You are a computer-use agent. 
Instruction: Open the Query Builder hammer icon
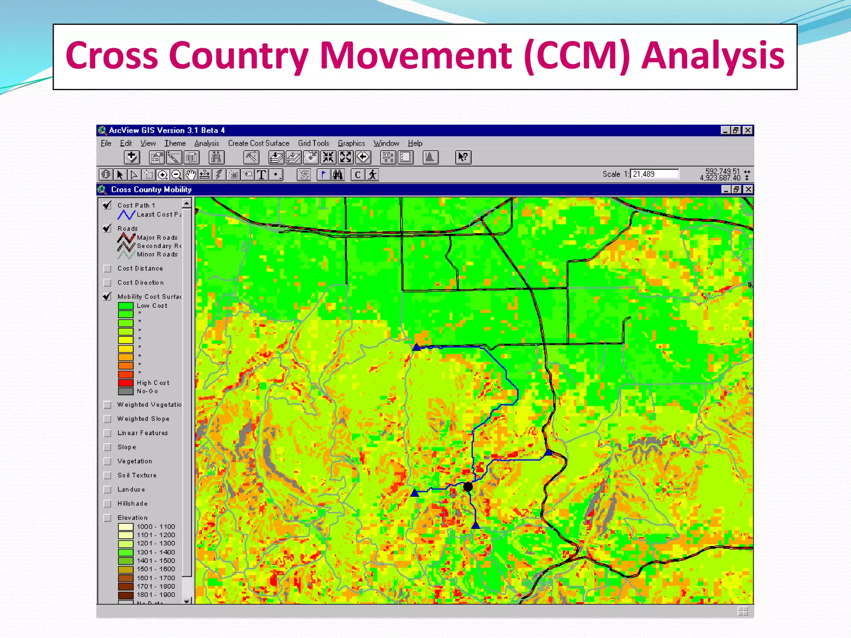click(x=251, y=157)
